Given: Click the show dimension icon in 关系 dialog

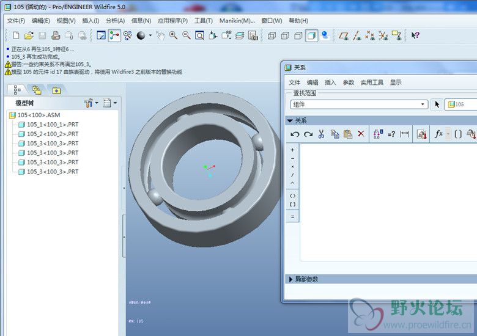Looking at the screenshot, I should pyautogui.click(x=405, y=134).
